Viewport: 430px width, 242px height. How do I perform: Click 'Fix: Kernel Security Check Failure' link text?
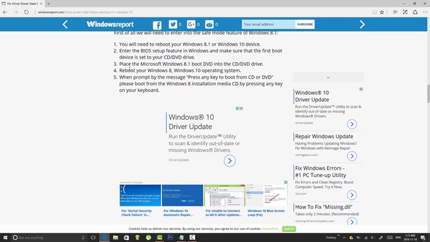[136, 212]
